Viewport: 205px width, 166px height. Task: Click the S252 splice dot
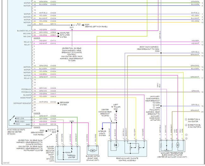coord(72,123)
